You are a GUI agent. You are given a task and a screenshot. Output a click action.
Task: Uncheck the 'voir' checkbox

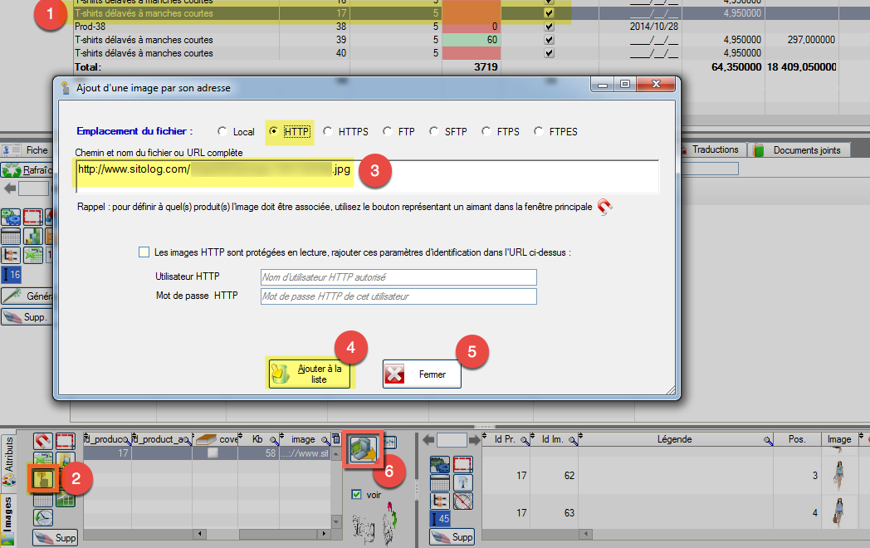(356, 494)
